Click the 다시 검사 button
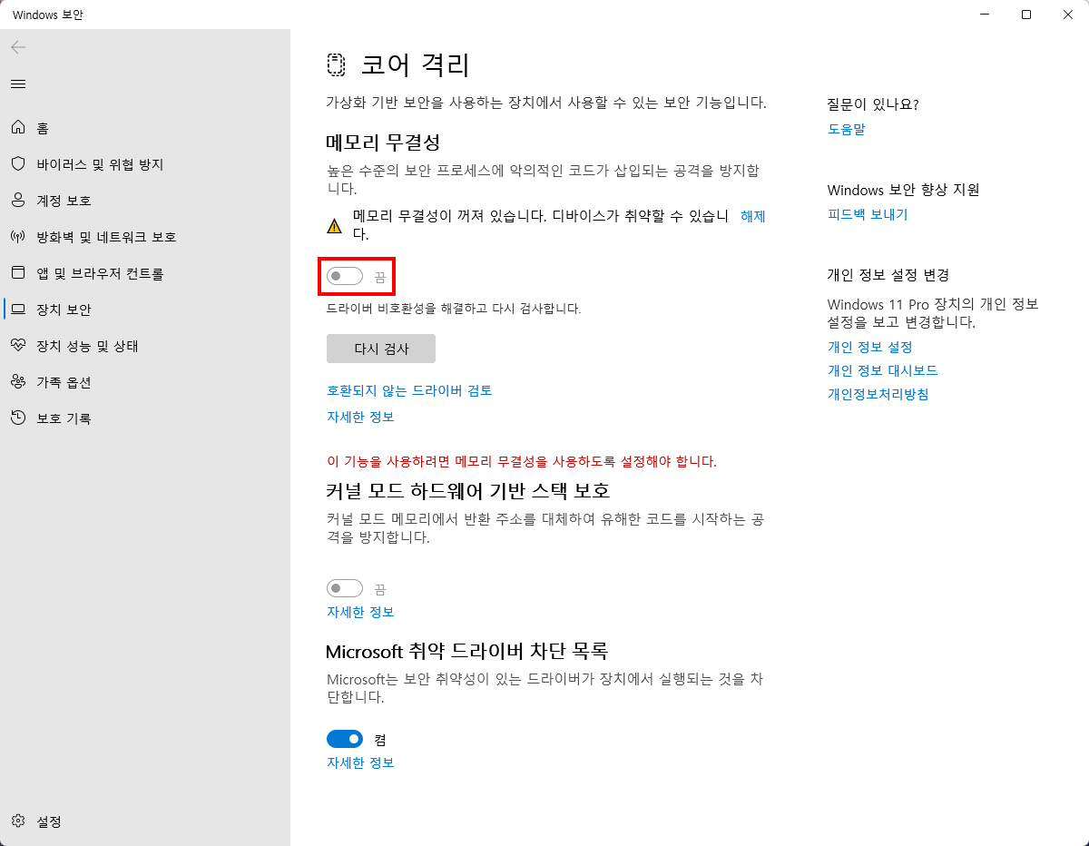1089x846 pixels. click(381, 349)
